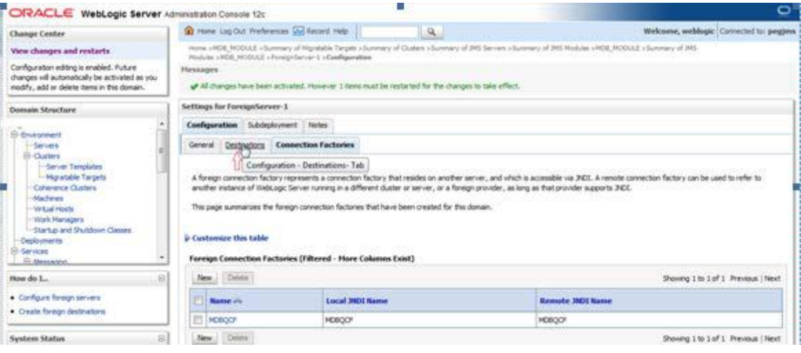The image size is (801, 353).
Task: Switch to the General sub-tab
Action: pos(201,145)
